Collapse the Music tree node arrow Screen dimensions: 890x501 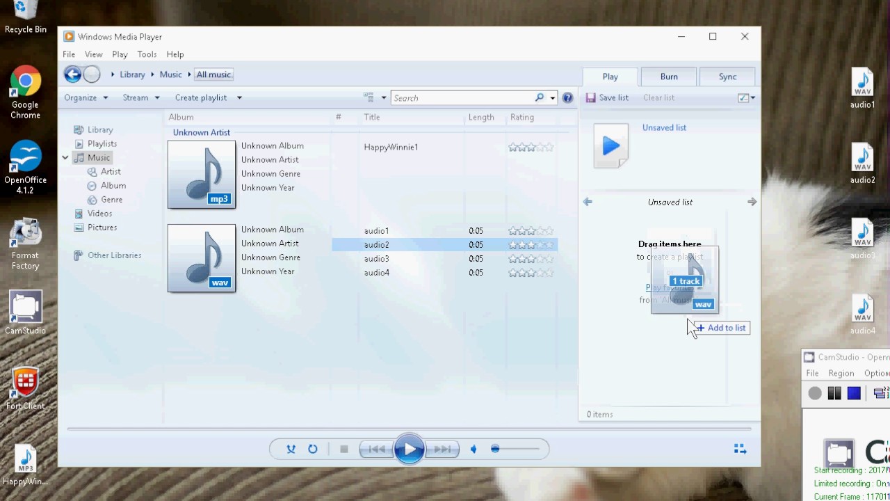[65, 158]
